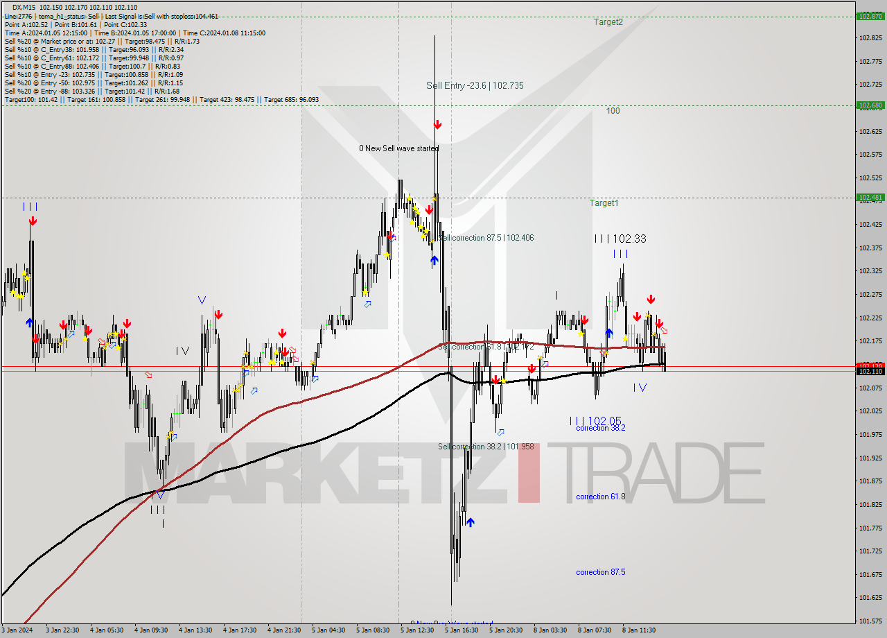
Task: Click the 101.925 price axis value
Action: click(x=870, y=458)
